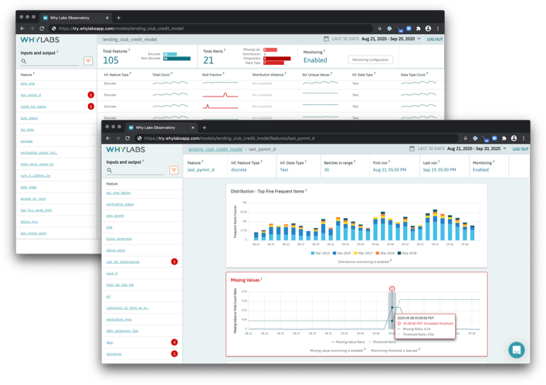
Task: Click the filter icon in front window sidebar
Action: click(x=174, y=170)
